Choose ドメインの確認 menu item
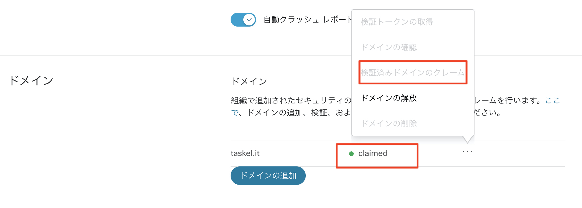Screen dimensions: 582x208 [389, 47]
